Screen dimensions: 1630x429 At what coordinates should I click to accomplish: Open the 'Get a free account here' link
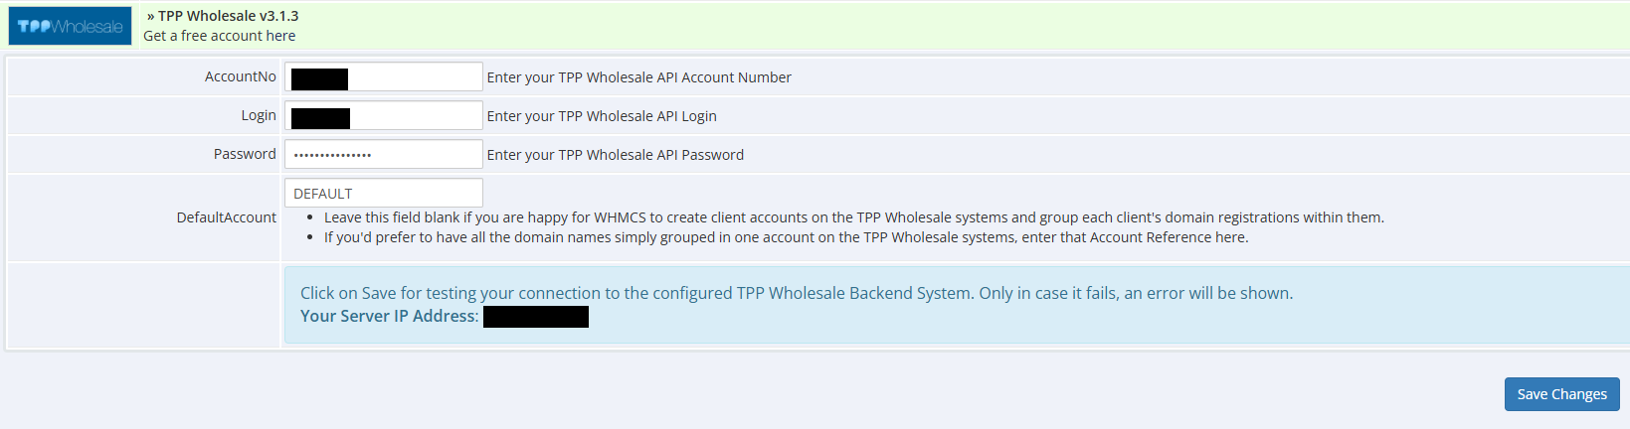click(x=219, y=36)
